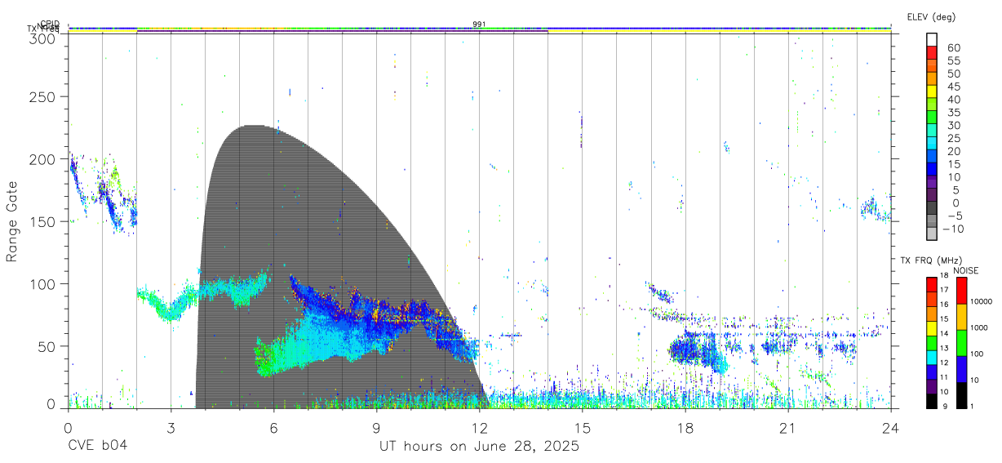Click the dark gray ELEV swatch between -5 and 0
The height and width of the screenshot is (463, 1002).
(932, 208)
